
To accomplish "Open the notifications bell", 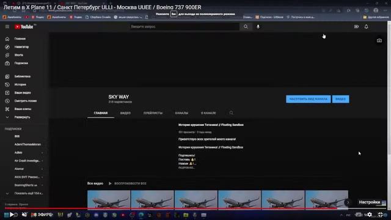I will pos(367,27).
